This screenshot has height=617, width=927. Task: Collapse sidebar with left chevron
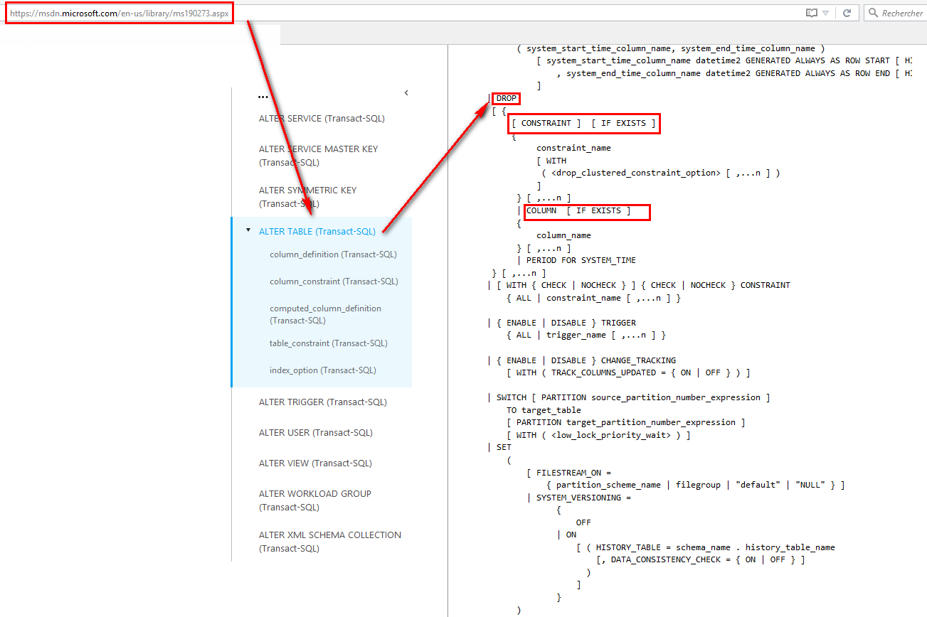point(406,92)
